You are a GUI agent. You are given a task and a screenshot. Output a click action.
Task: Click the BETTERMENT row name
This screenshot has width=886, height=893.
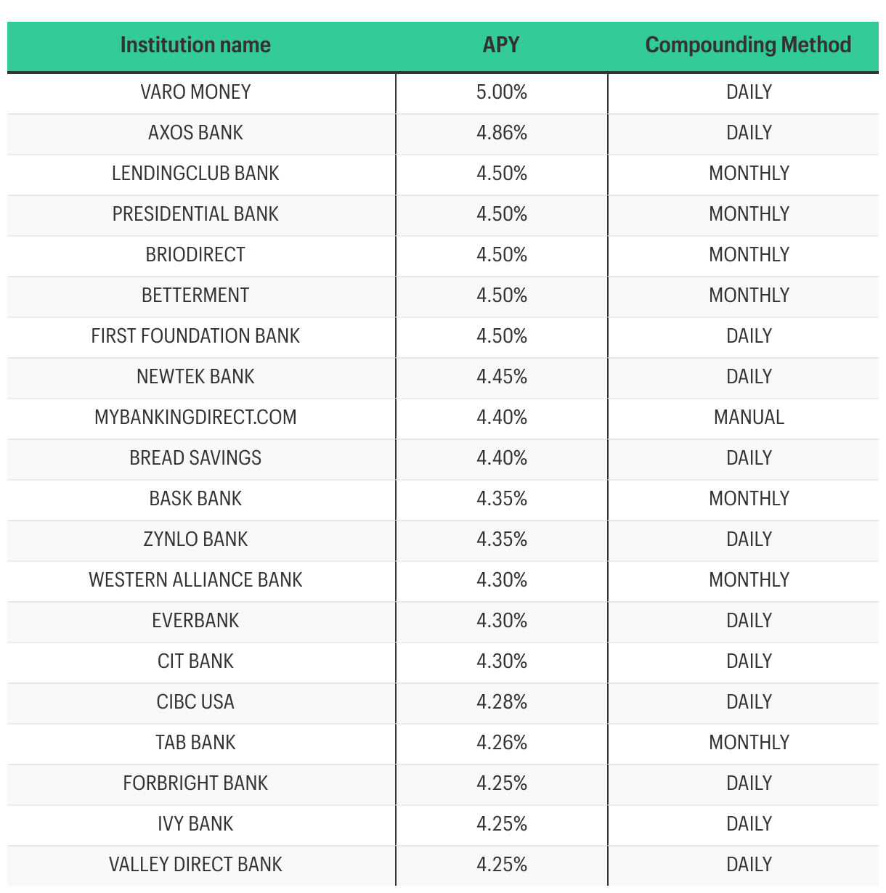point(195,295)
